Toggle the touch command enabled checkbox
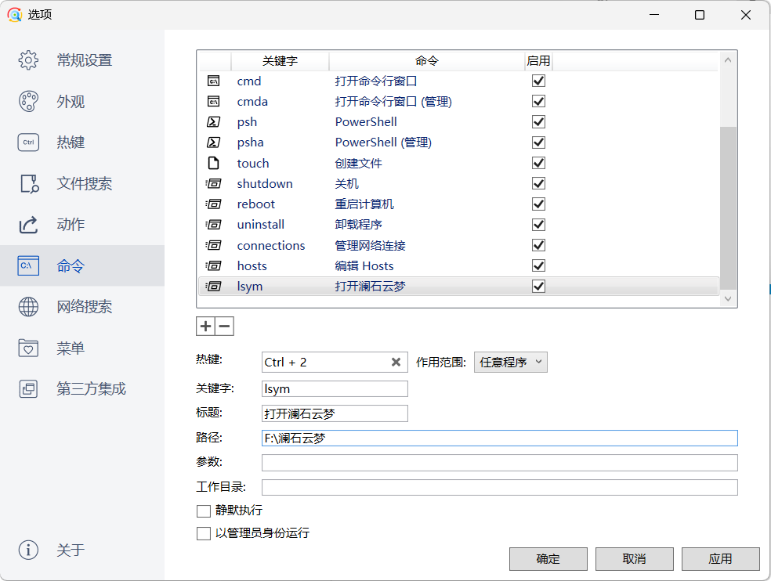Viewport: 771px width, 581px height. pyautogui.click(x=538, y=163)
